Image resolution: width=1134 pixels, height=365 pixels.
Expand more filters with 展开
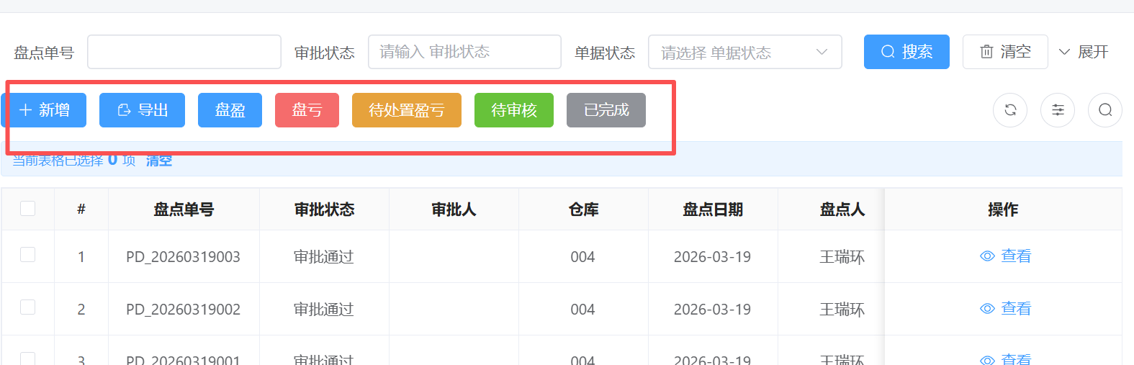coord(1083,53)
